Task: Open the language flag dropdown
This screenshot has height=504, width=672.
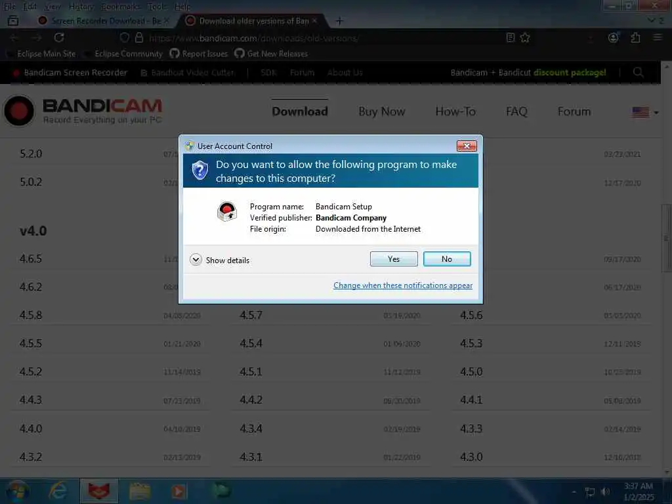Action: pyautogui.click(x=645, y=112)
